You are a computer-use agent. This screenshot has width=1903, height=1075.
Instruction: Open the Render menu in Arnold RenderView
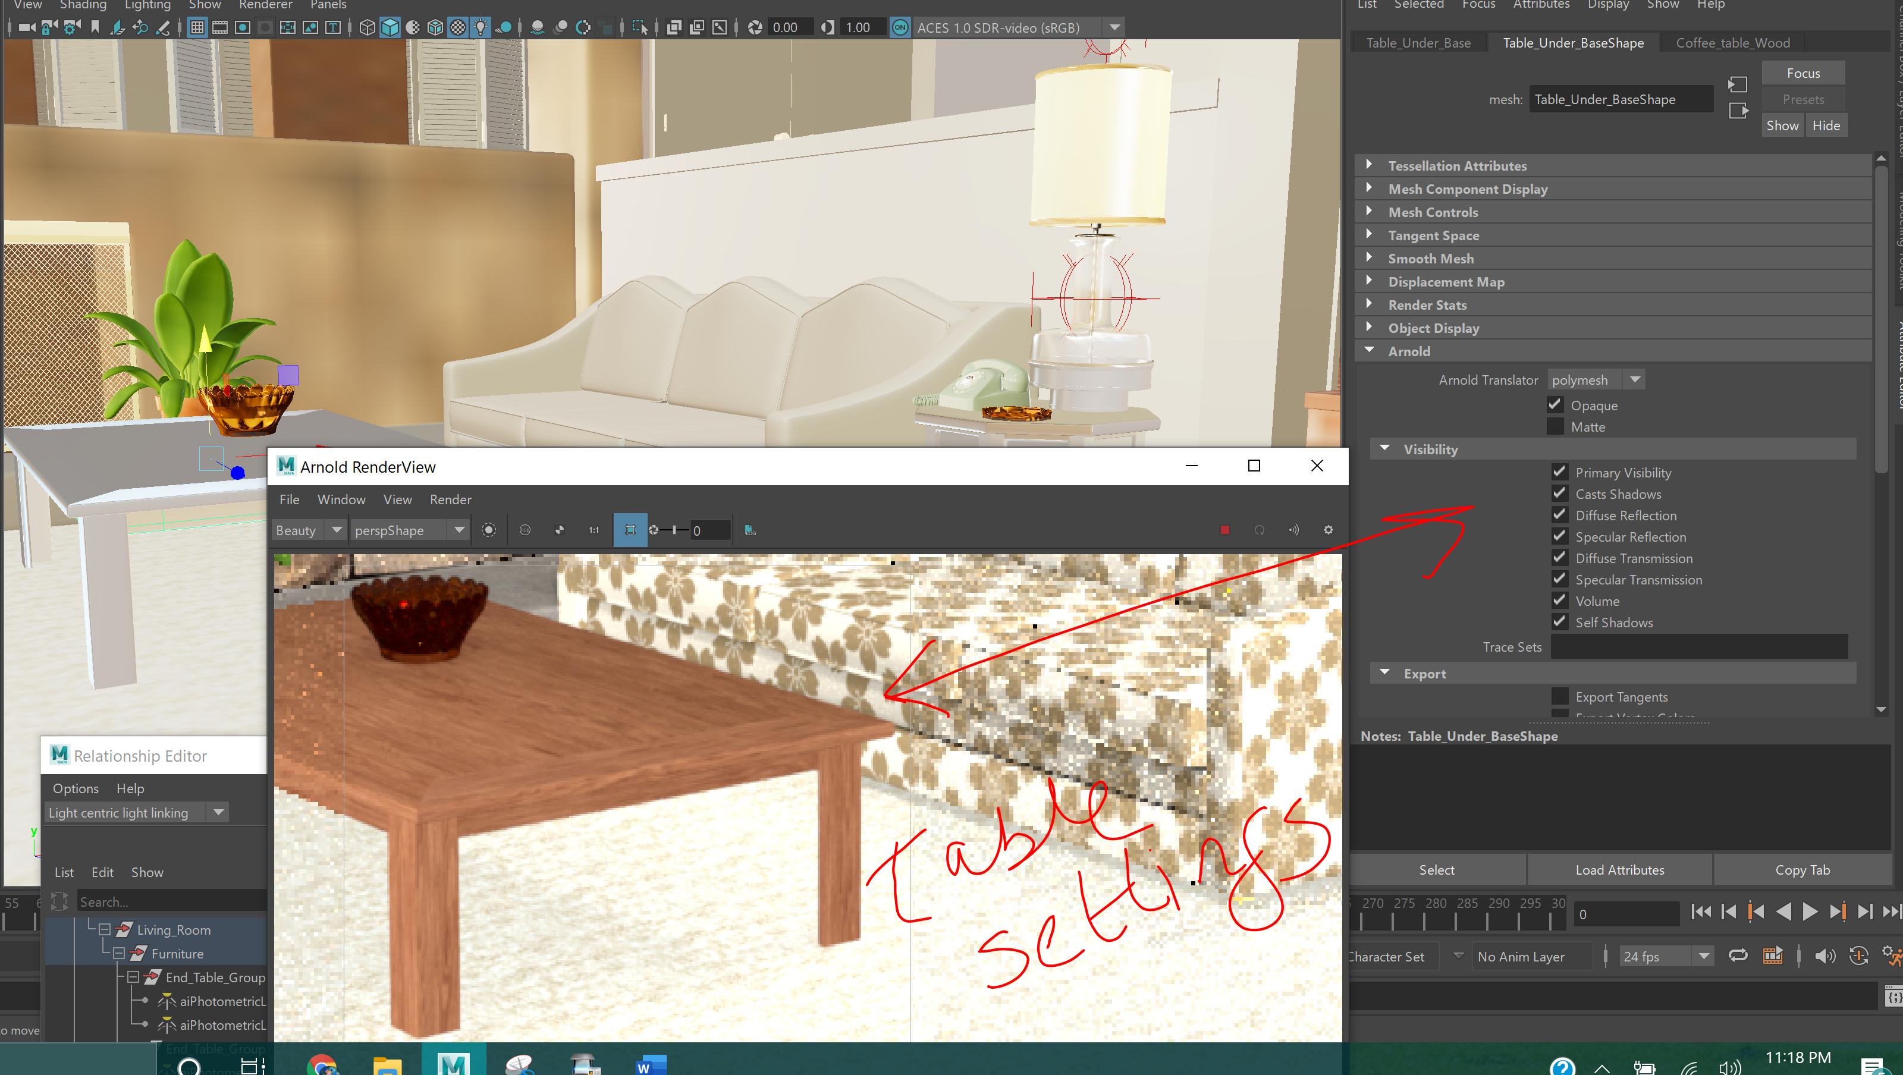[450, 499]
